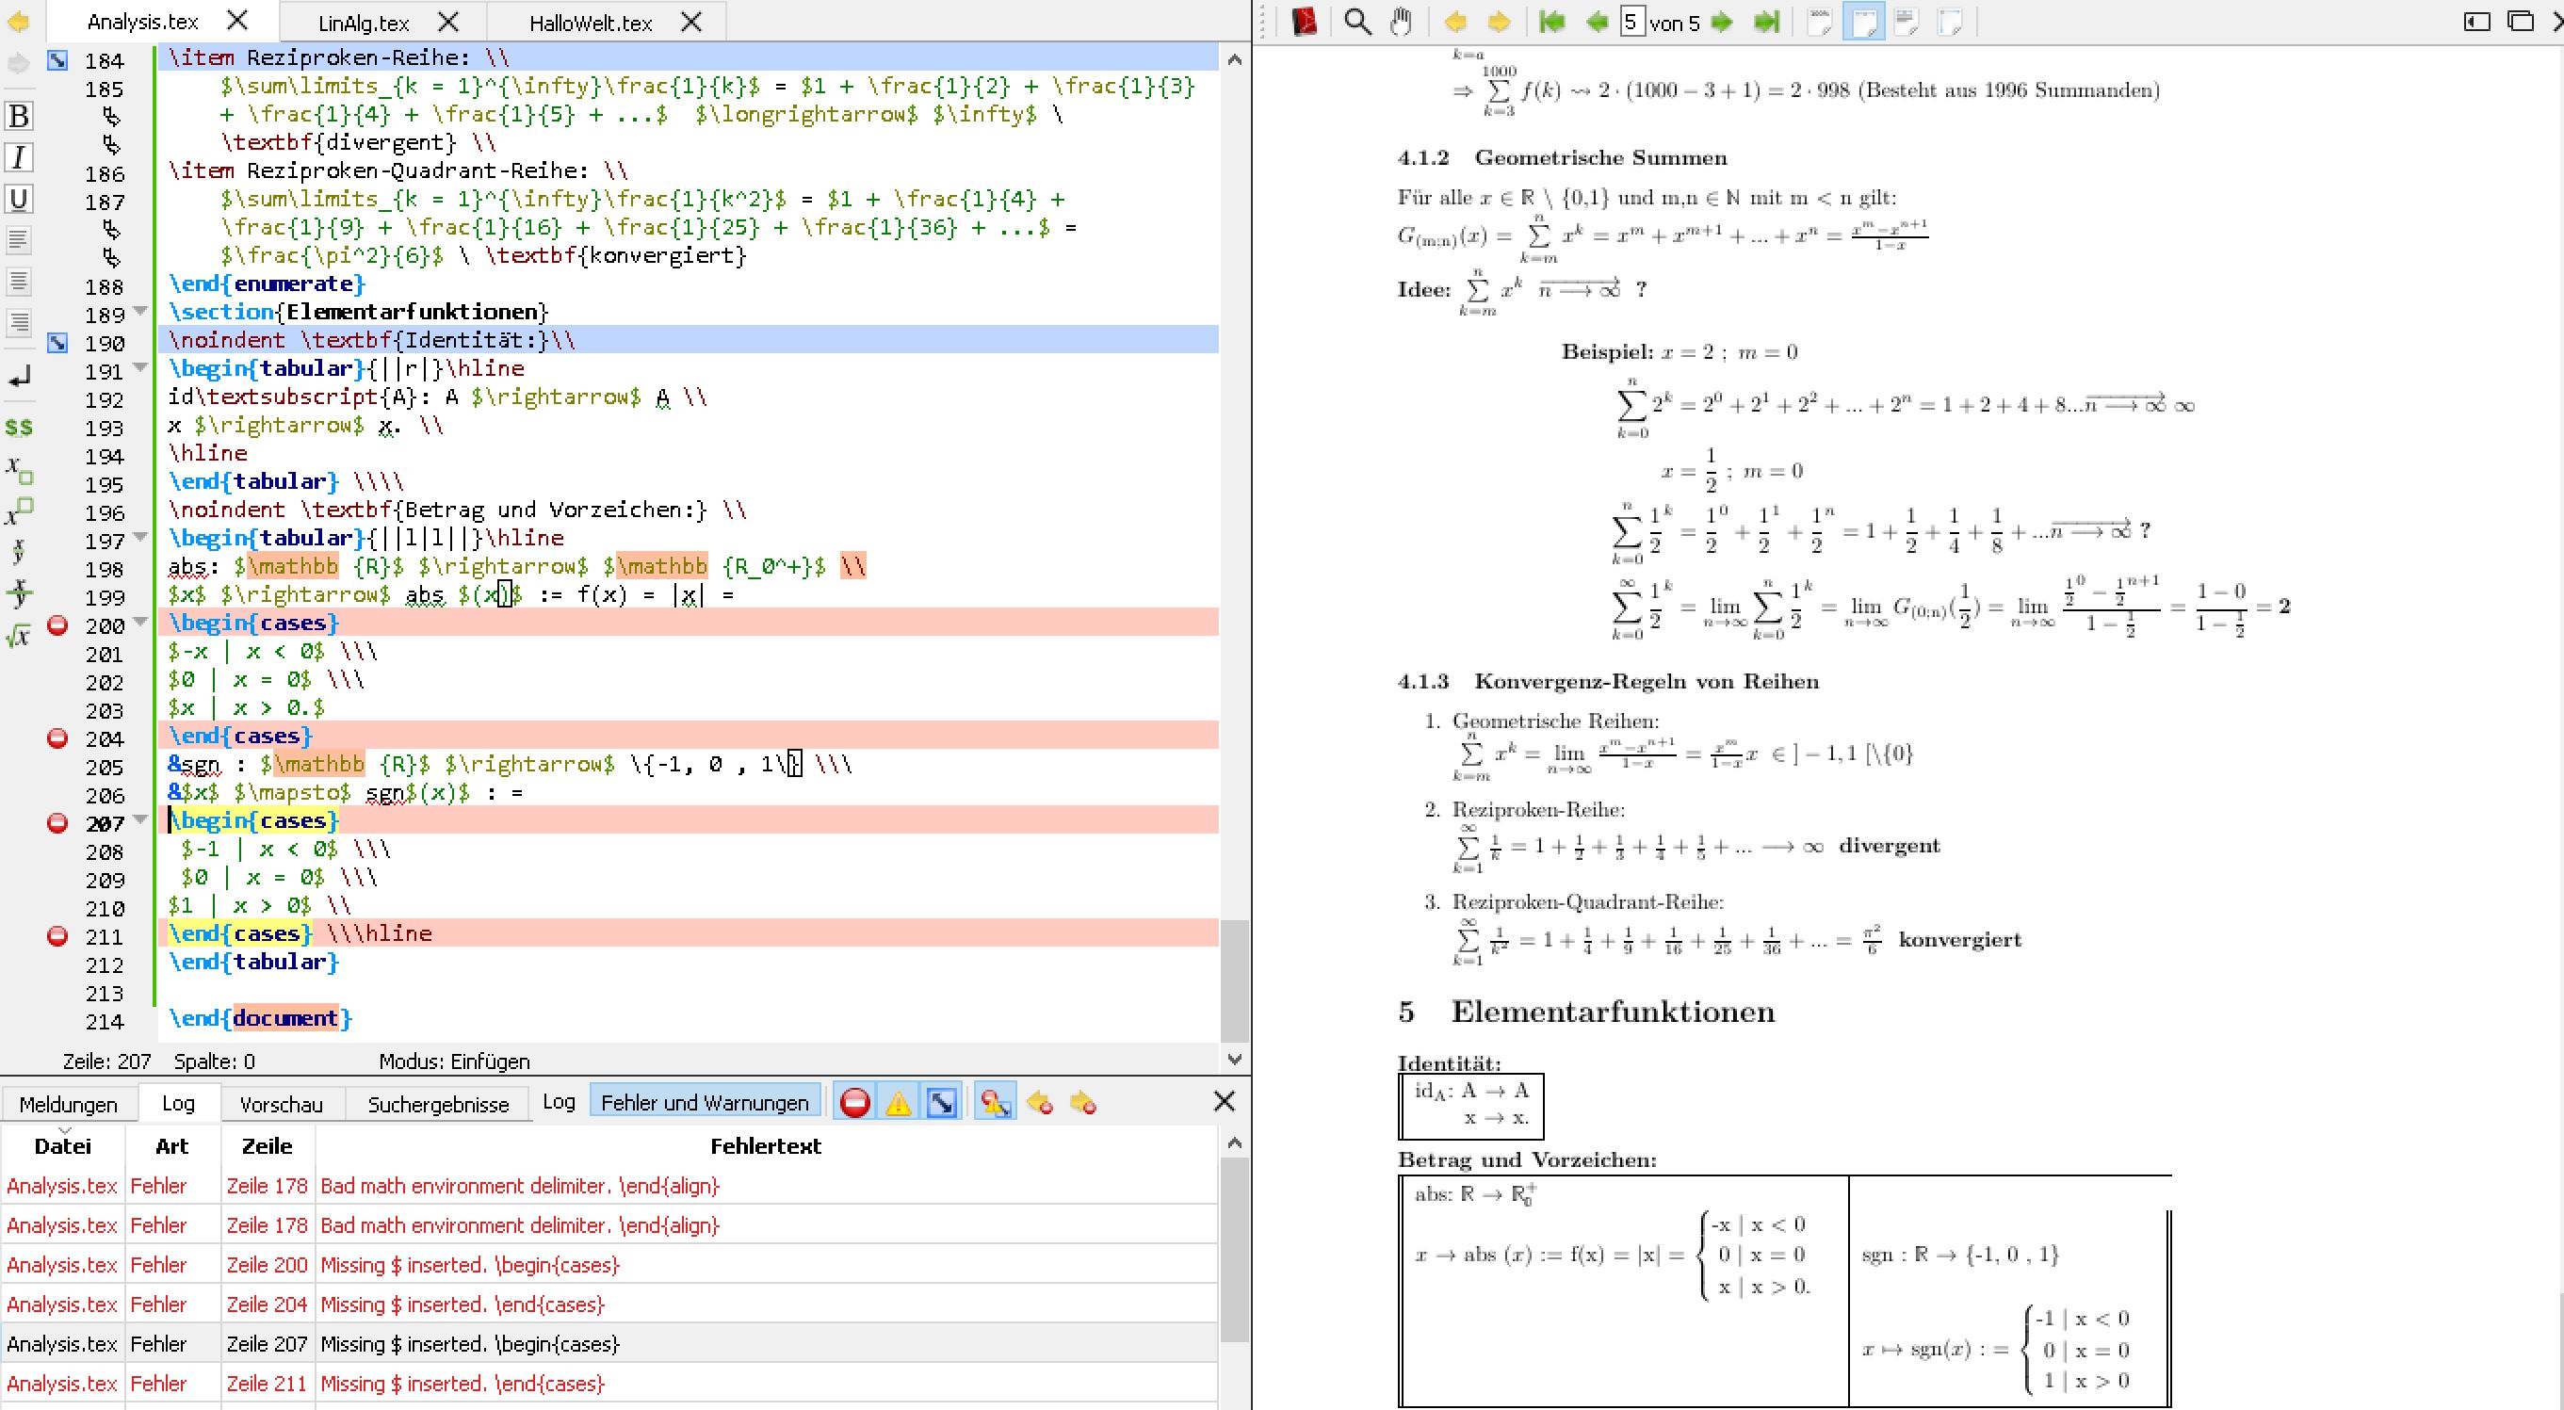2564x1410 pixels.
Task: Collapse the fold at line 189
Action: click(x=140, y=313)
